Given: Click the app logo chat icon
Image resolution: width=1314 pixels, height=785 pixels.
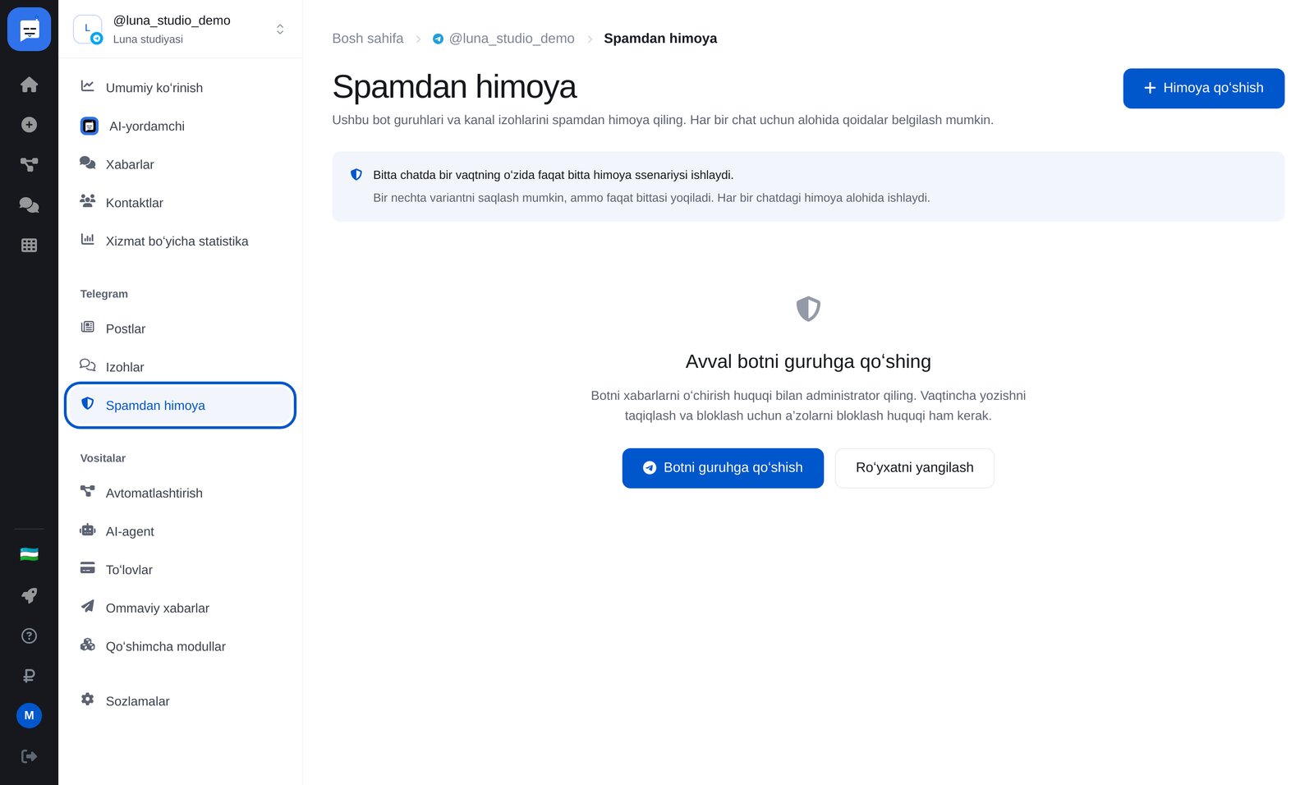Looking at the screenshot, I should [x=29, y=29].
